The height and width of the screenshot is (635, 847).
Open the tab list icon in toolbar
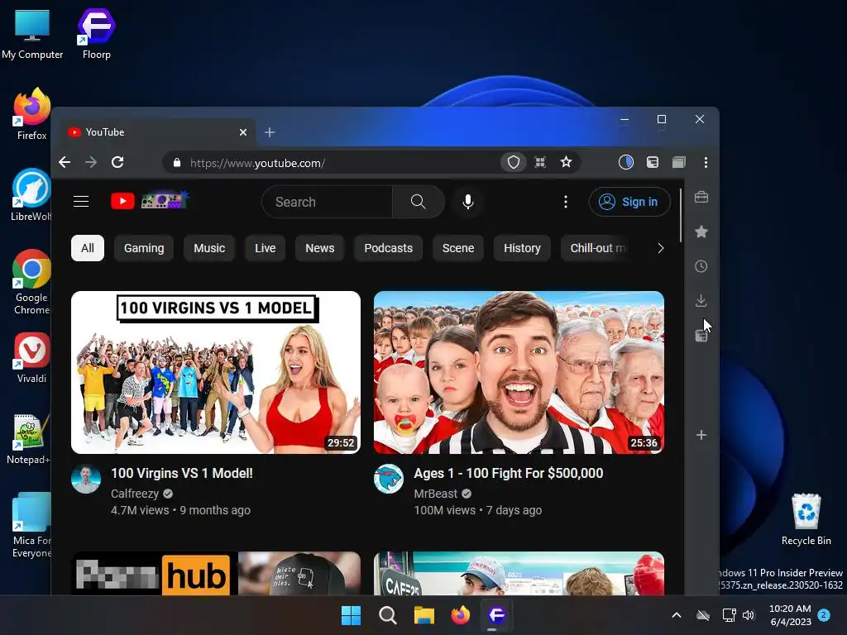(x=679, y=163)
